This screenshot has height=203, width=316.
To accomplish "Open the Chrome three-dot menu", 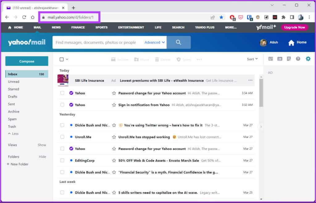I will 309,17.
